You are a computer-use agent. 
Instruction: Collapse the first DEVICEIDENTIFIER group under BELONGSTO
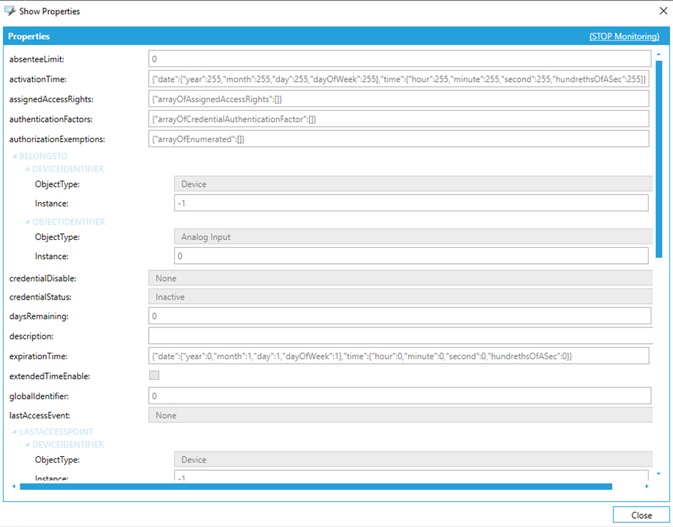[x=27, y=169]
